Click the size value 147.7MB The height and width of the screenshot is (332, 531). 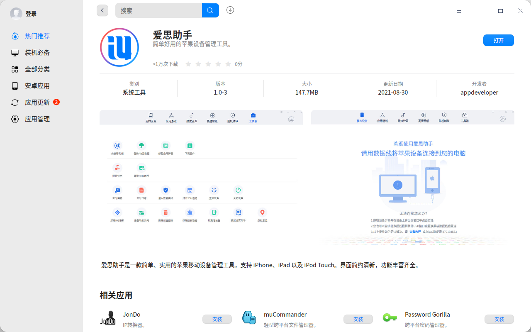(x=307, y=93)
